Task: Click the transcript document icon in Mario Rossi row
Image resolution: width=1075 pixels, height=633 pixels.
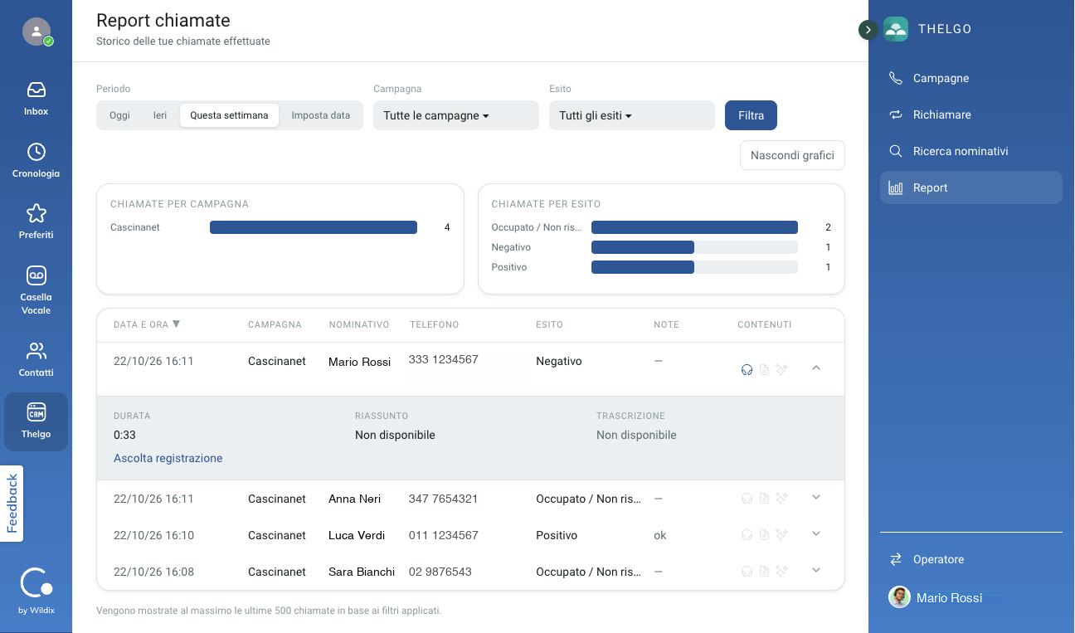Action: click(x=764, y=369)
